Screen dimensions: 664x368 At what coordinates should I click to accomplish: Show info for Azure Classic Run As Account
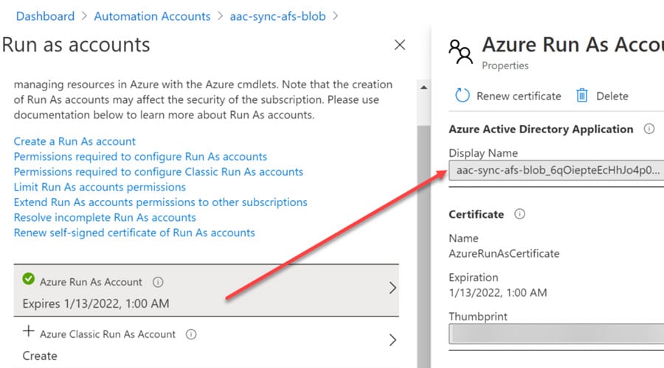tap(191, 334)
